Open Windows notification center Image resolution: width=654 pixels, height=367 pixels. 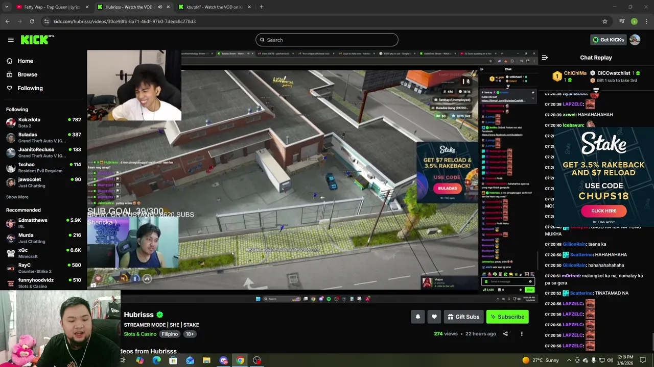click(x=643, y=360)
